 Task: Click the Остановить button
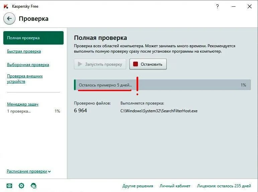click(148, 64)
